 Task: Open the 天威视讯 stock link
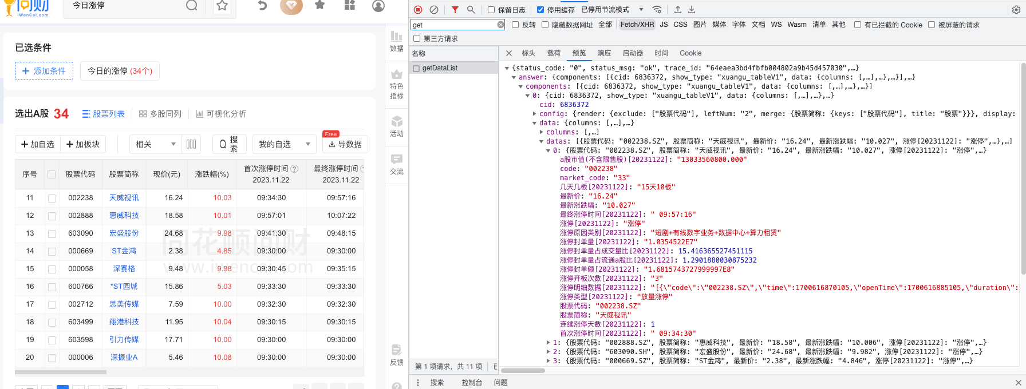coord(124,198)
